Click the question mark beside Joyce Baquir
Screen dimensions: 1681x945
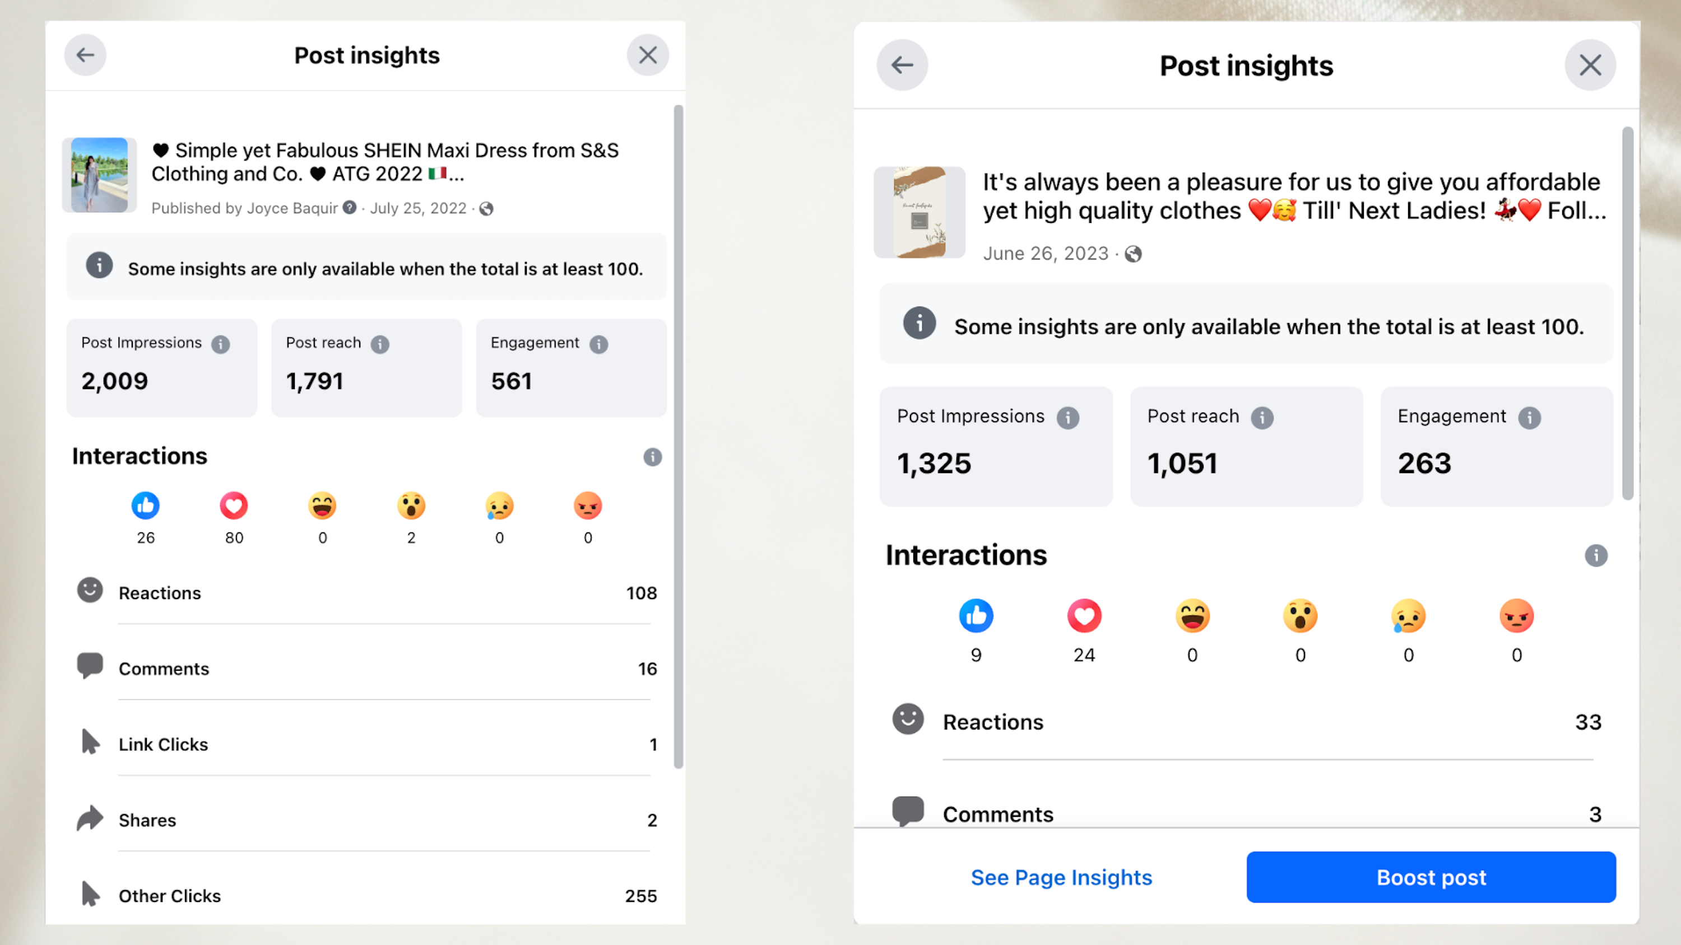click(x=350, y=208)
